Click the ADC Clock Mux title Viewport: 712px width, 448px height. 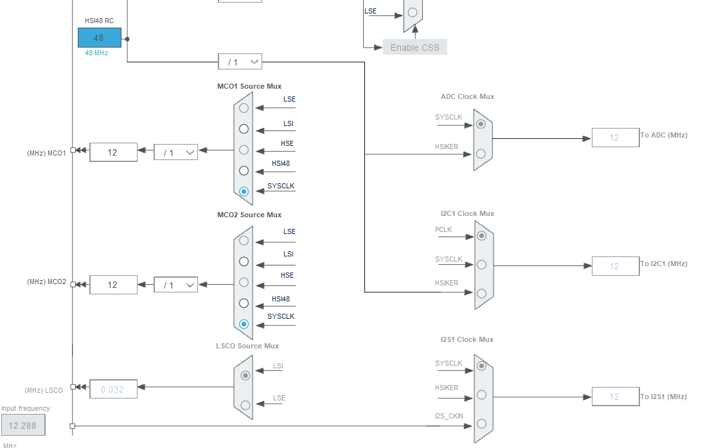coord(467,97)
